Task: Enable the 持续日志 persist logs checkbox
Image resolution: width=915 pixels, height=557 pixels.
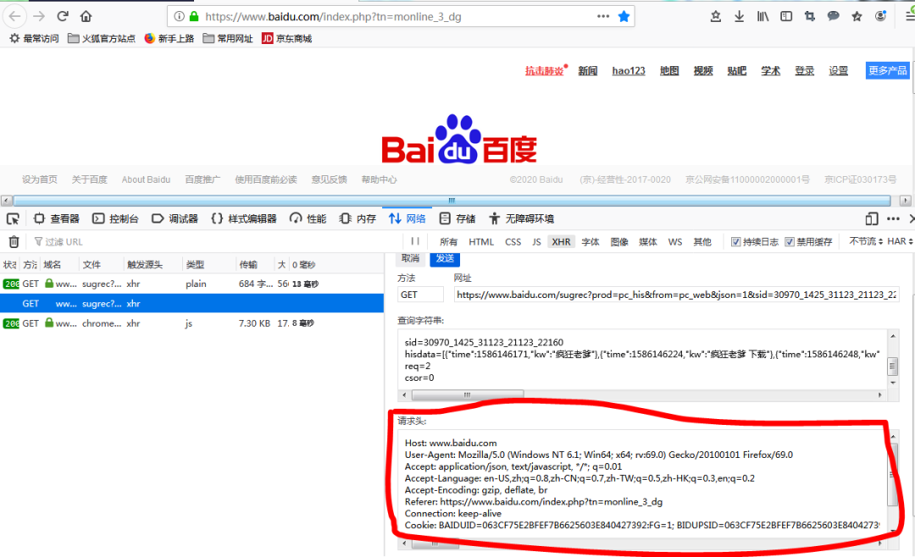Action: point(736,242)
